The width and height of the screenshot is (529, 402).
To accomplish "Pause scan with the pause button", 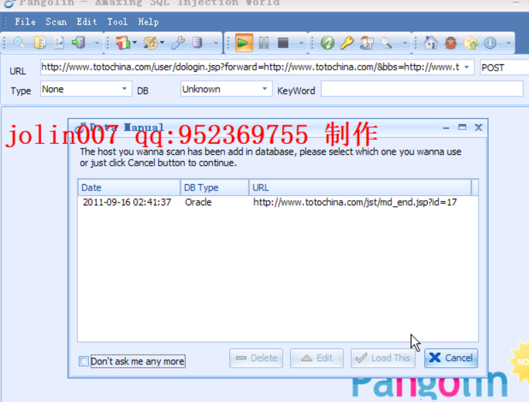I will [264, 43].
